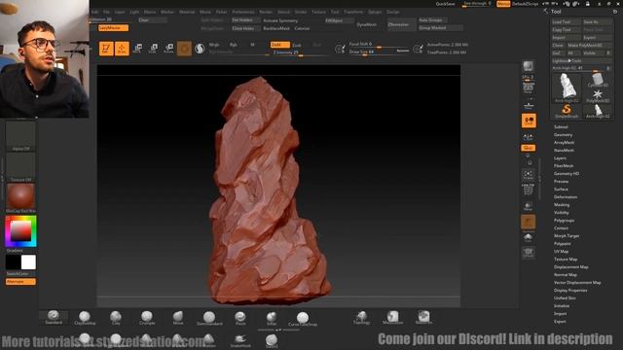The width and height of the screenshot is (623, 350).
Task: Click the Group Masked button
Action: (x=440, y=28)
